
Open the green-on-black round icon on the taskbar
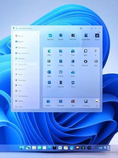pyautogui.click(x=83, y=148)
